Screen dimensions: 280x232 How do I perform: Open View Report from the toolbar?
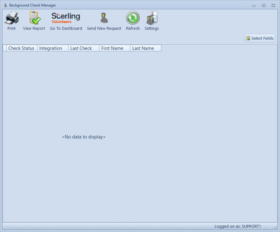(34, 18)
